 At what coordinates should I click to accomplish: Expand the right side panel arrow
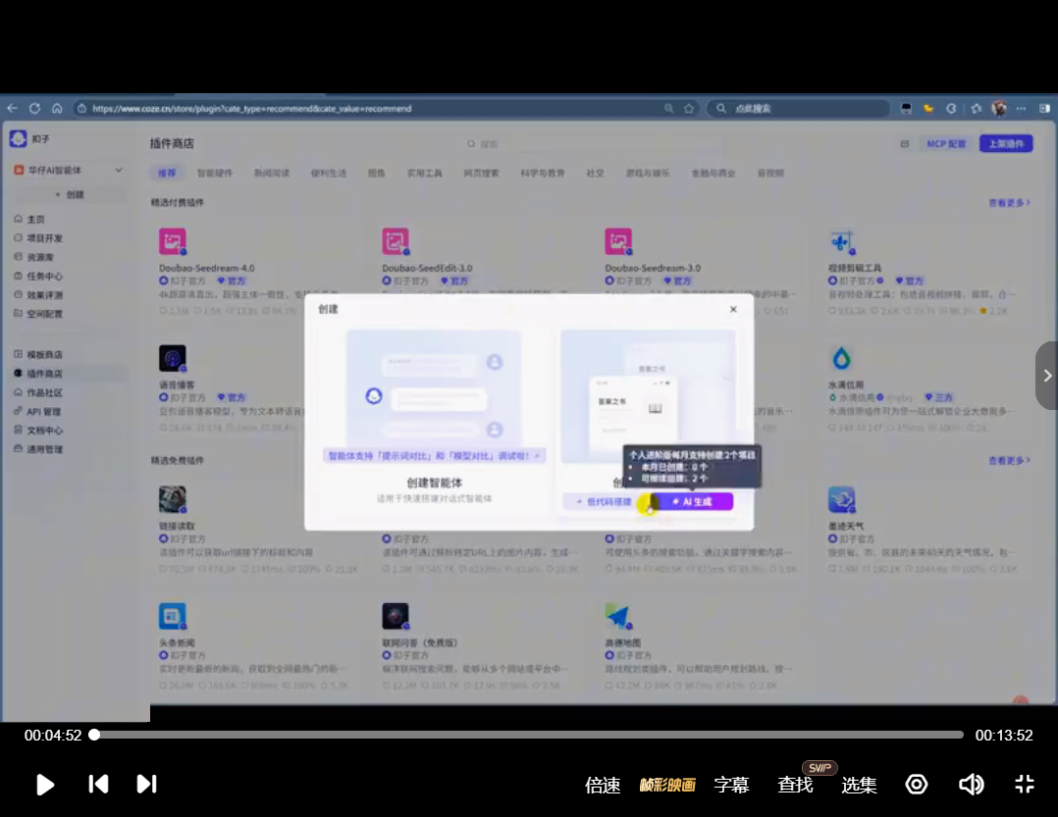[1046, 376]
